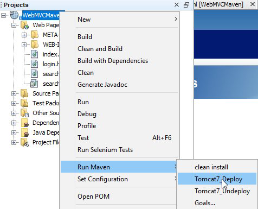Select Open POM
Screen dimensions: 258x209
(x=119, y=197)
